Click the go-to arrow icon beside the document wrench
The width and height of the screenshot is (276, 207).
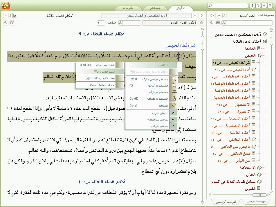12,23
